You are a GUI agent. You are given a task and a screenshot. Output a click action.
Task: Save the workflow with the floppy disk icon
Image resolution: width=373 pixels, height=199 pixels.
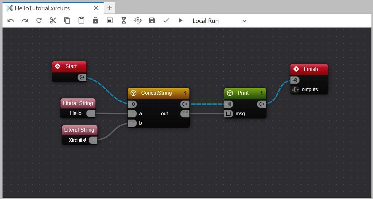click(152, 21)
